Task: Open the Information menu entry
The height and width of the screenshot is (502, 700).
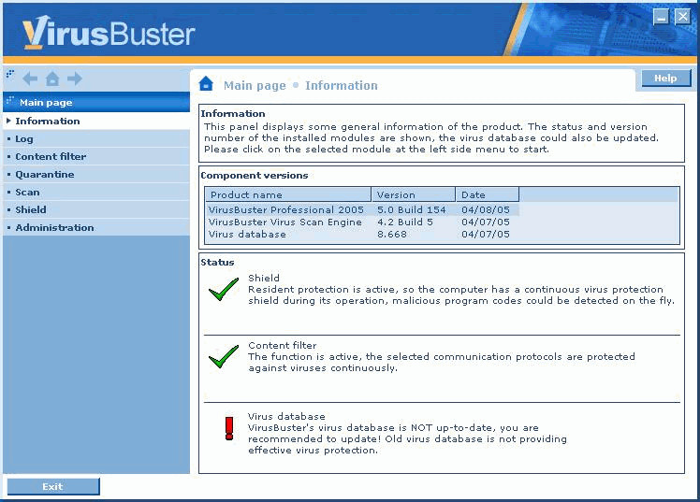Action: [96, 121]
